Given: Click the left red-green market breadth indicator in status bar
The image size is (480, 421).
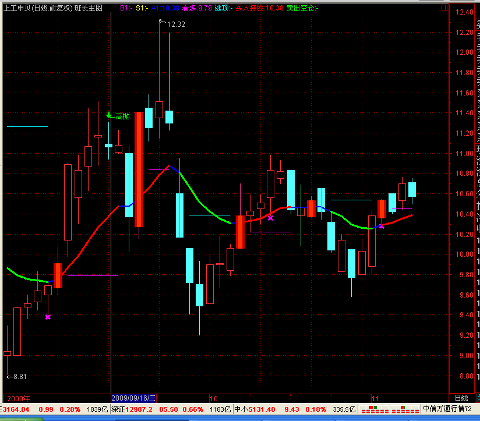Looking at the screenshot, I should pyautogui.click(x=375, y=409).
